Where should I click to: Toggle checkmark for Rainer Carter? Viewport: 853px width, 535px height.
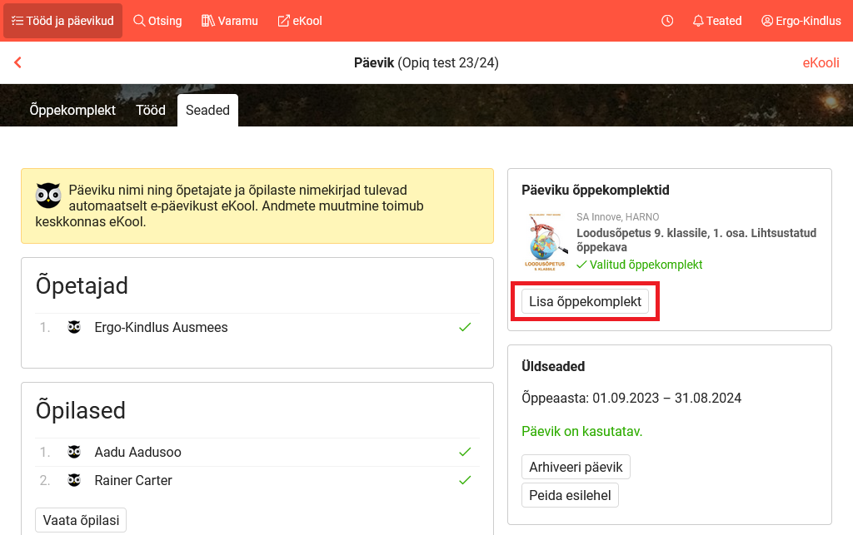[465, 480]
